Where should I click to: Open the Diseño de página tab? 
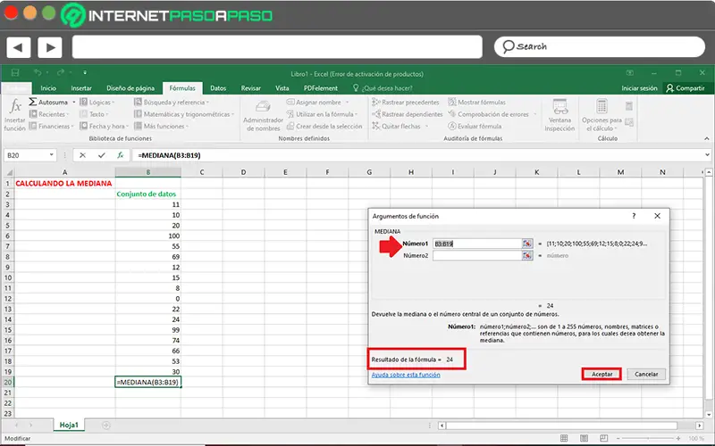pos(130,87)
